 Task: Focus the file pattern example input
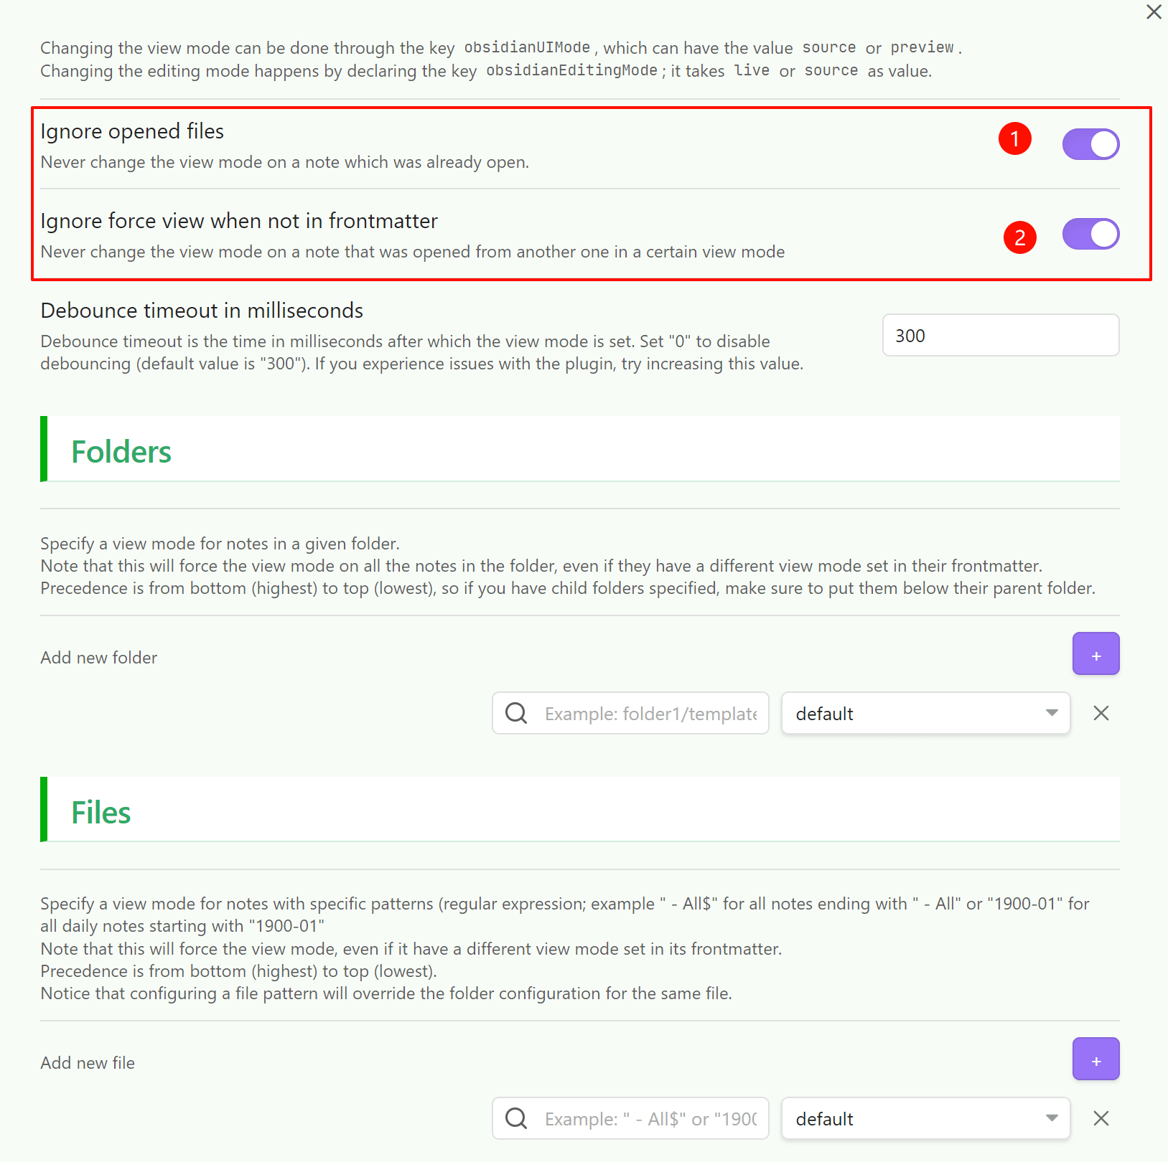[650, 1119]
